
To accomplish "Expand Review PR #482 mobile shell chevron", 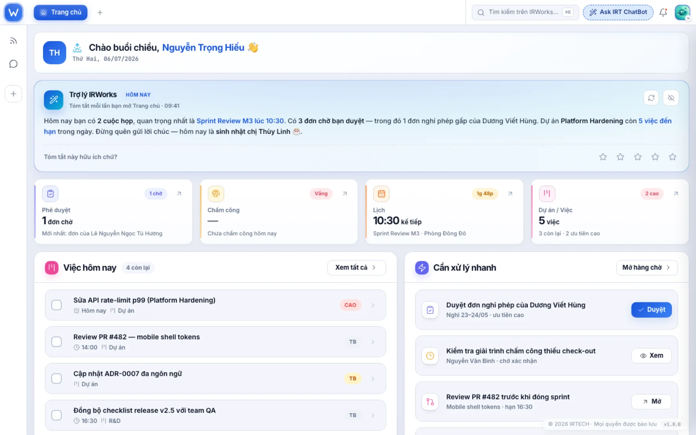I will click(x=373, y=342).
